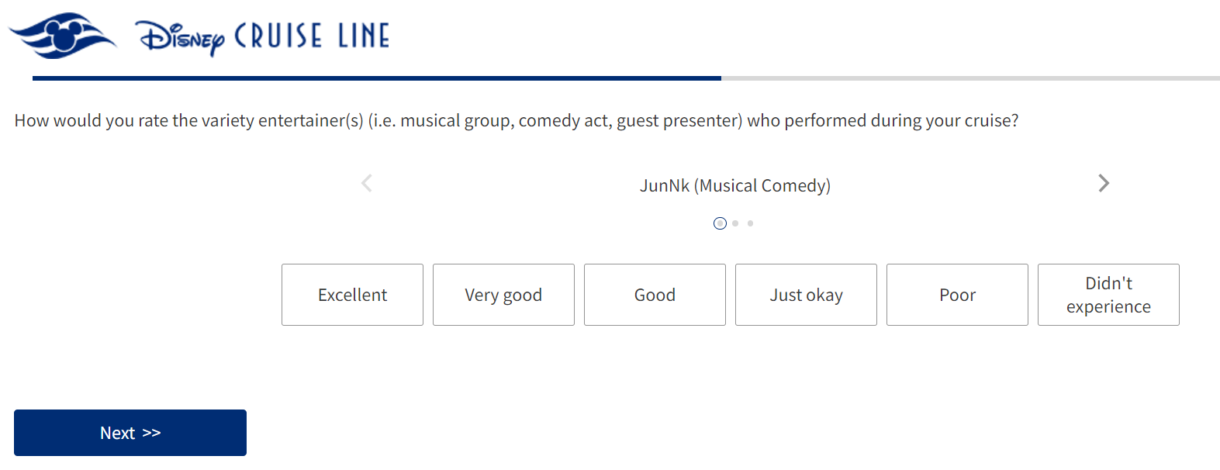Click the Disney script wordmark
This screenshot has width=1220, height=470.
(x=180, y=37)
